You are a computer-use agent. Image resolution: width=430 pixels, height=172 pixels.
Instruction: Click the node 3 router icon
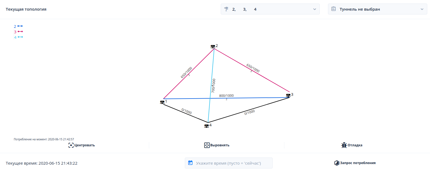coord(288,95)
